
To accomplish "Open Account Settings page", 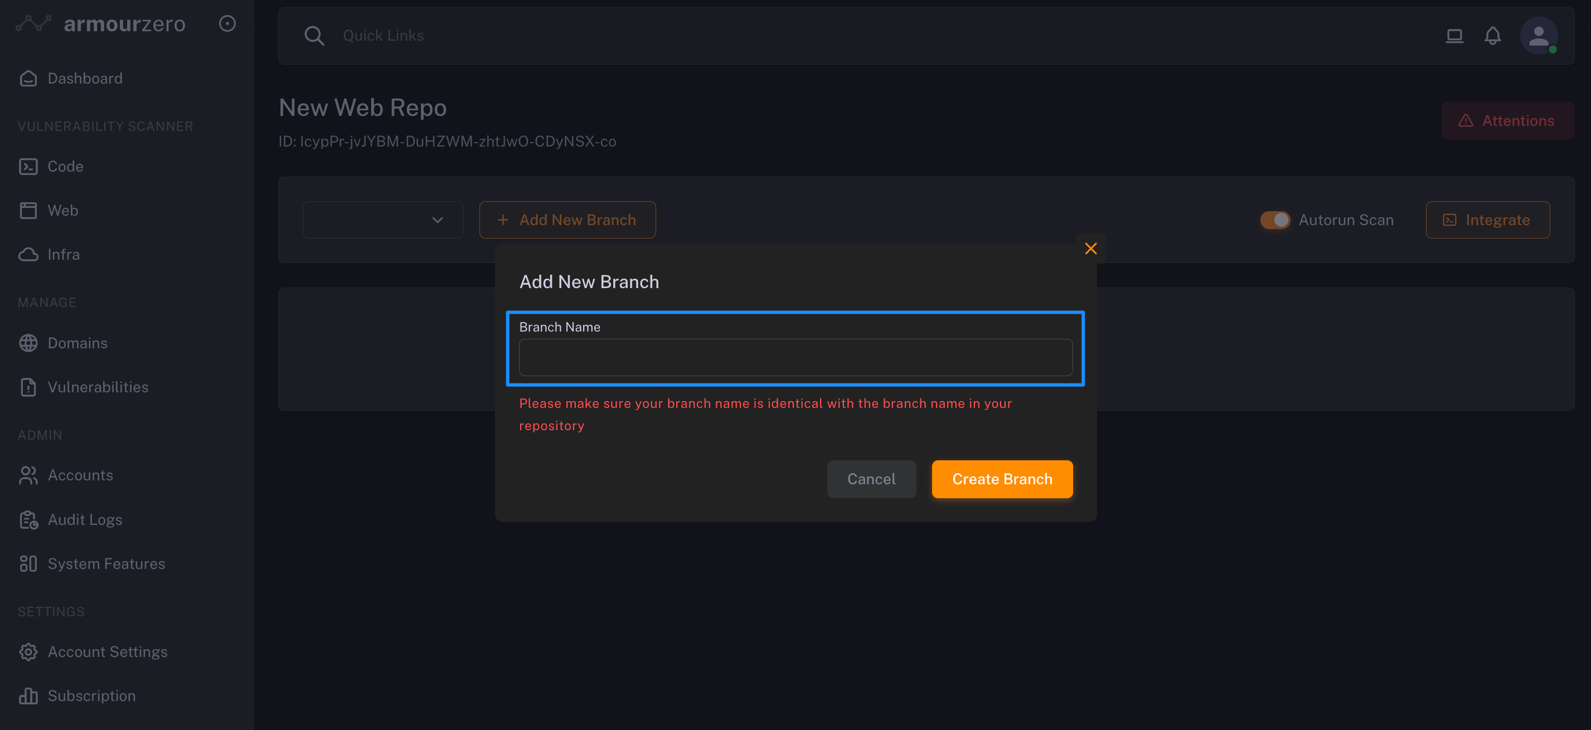I will 108,652.
